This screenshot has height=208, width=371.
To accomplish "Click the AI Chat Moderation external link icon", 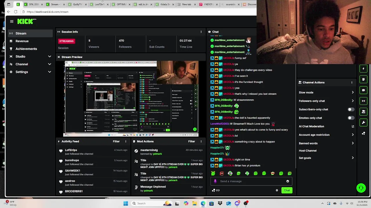I will pos(353,127).
